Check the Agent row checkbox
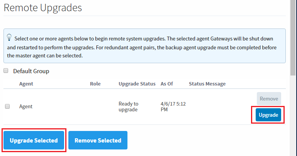 click(x=7, y=106)
